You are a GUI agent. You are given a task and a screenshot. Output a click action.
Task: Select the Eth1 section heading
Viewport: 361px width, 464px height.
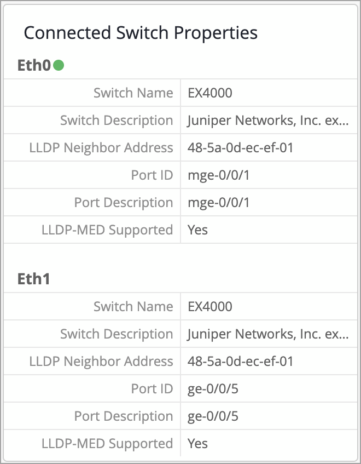click(x=34, y=279)
